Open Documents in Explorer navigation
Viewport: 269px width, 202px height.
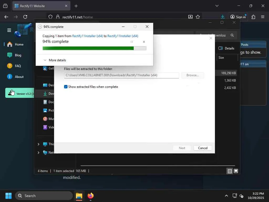[x=48, y=102]
